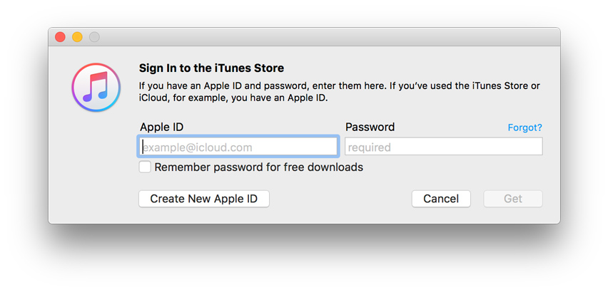The image size is (608, 292).
Task: Click the grayed-out zoom window button
Action: click(x=94, y=37)
